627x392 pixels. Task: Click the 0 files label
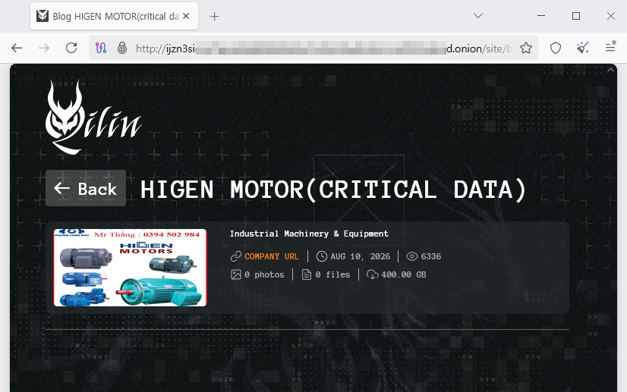point(332,275)
